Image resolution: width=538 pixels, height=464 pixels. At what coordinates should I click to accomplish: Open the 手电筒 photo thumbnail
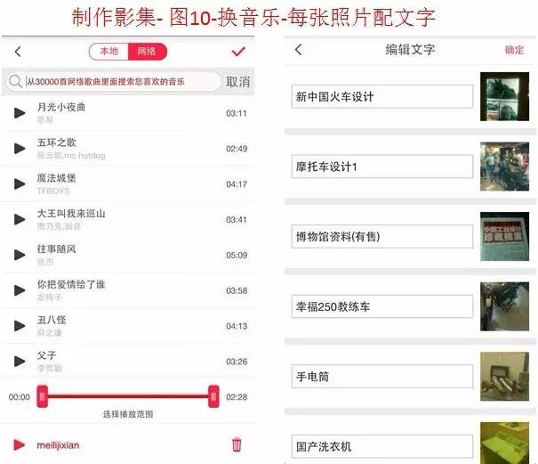[x=504, y=377]
